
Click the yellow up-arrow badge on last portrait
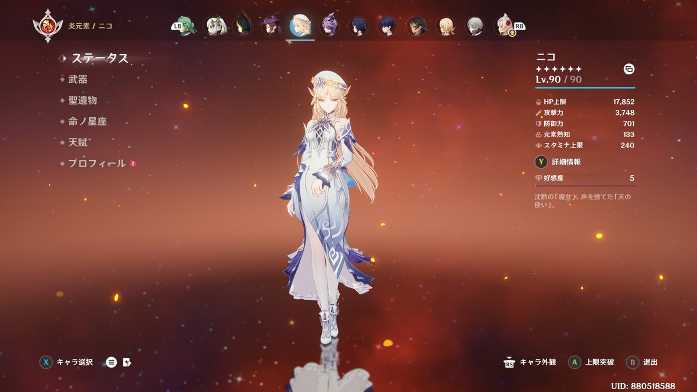click(512, 33)
